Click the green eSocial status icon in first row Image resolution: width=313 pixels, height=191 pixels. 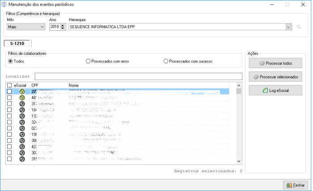coord(22,91)
